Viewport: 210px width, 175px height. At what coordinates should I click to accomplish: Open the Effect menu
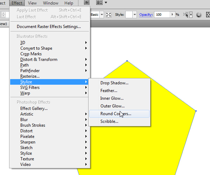17,3
